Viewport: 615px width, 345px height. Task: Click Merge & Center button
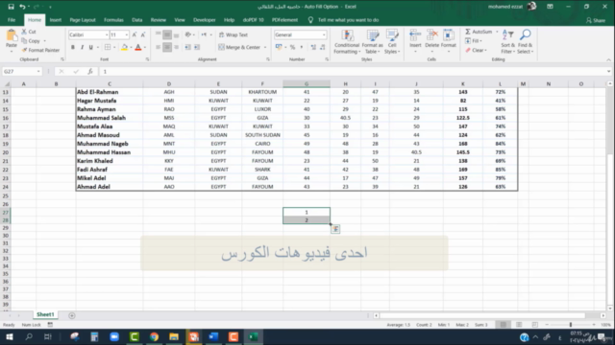(239, 47)
